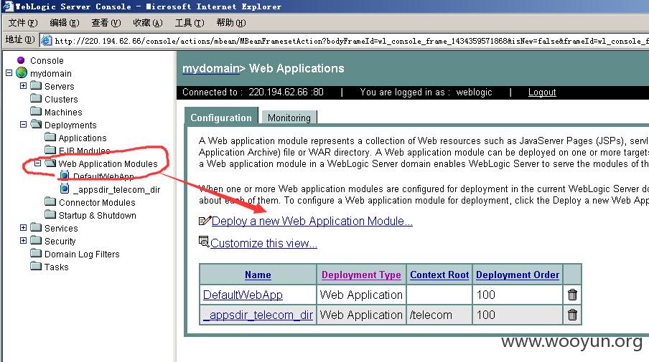Viewport: 649px width, 362px height.
Task: Click the purple Console sphere icon
Action: tap(21, 60)
